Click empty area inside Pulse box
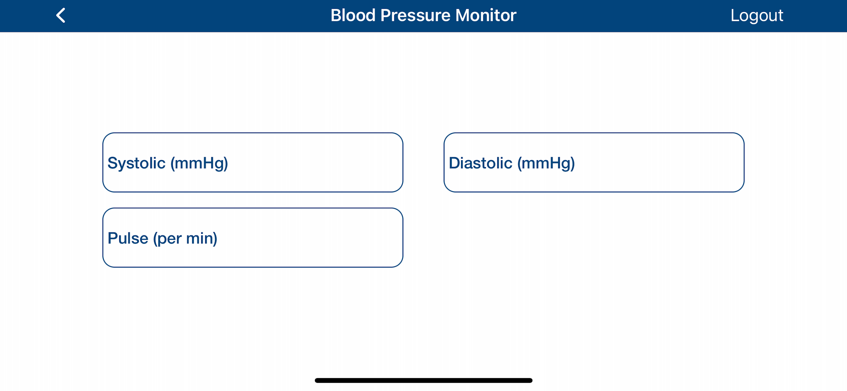Screen dimensions: 847x391 pyautogui.click(x=311, y=238)
